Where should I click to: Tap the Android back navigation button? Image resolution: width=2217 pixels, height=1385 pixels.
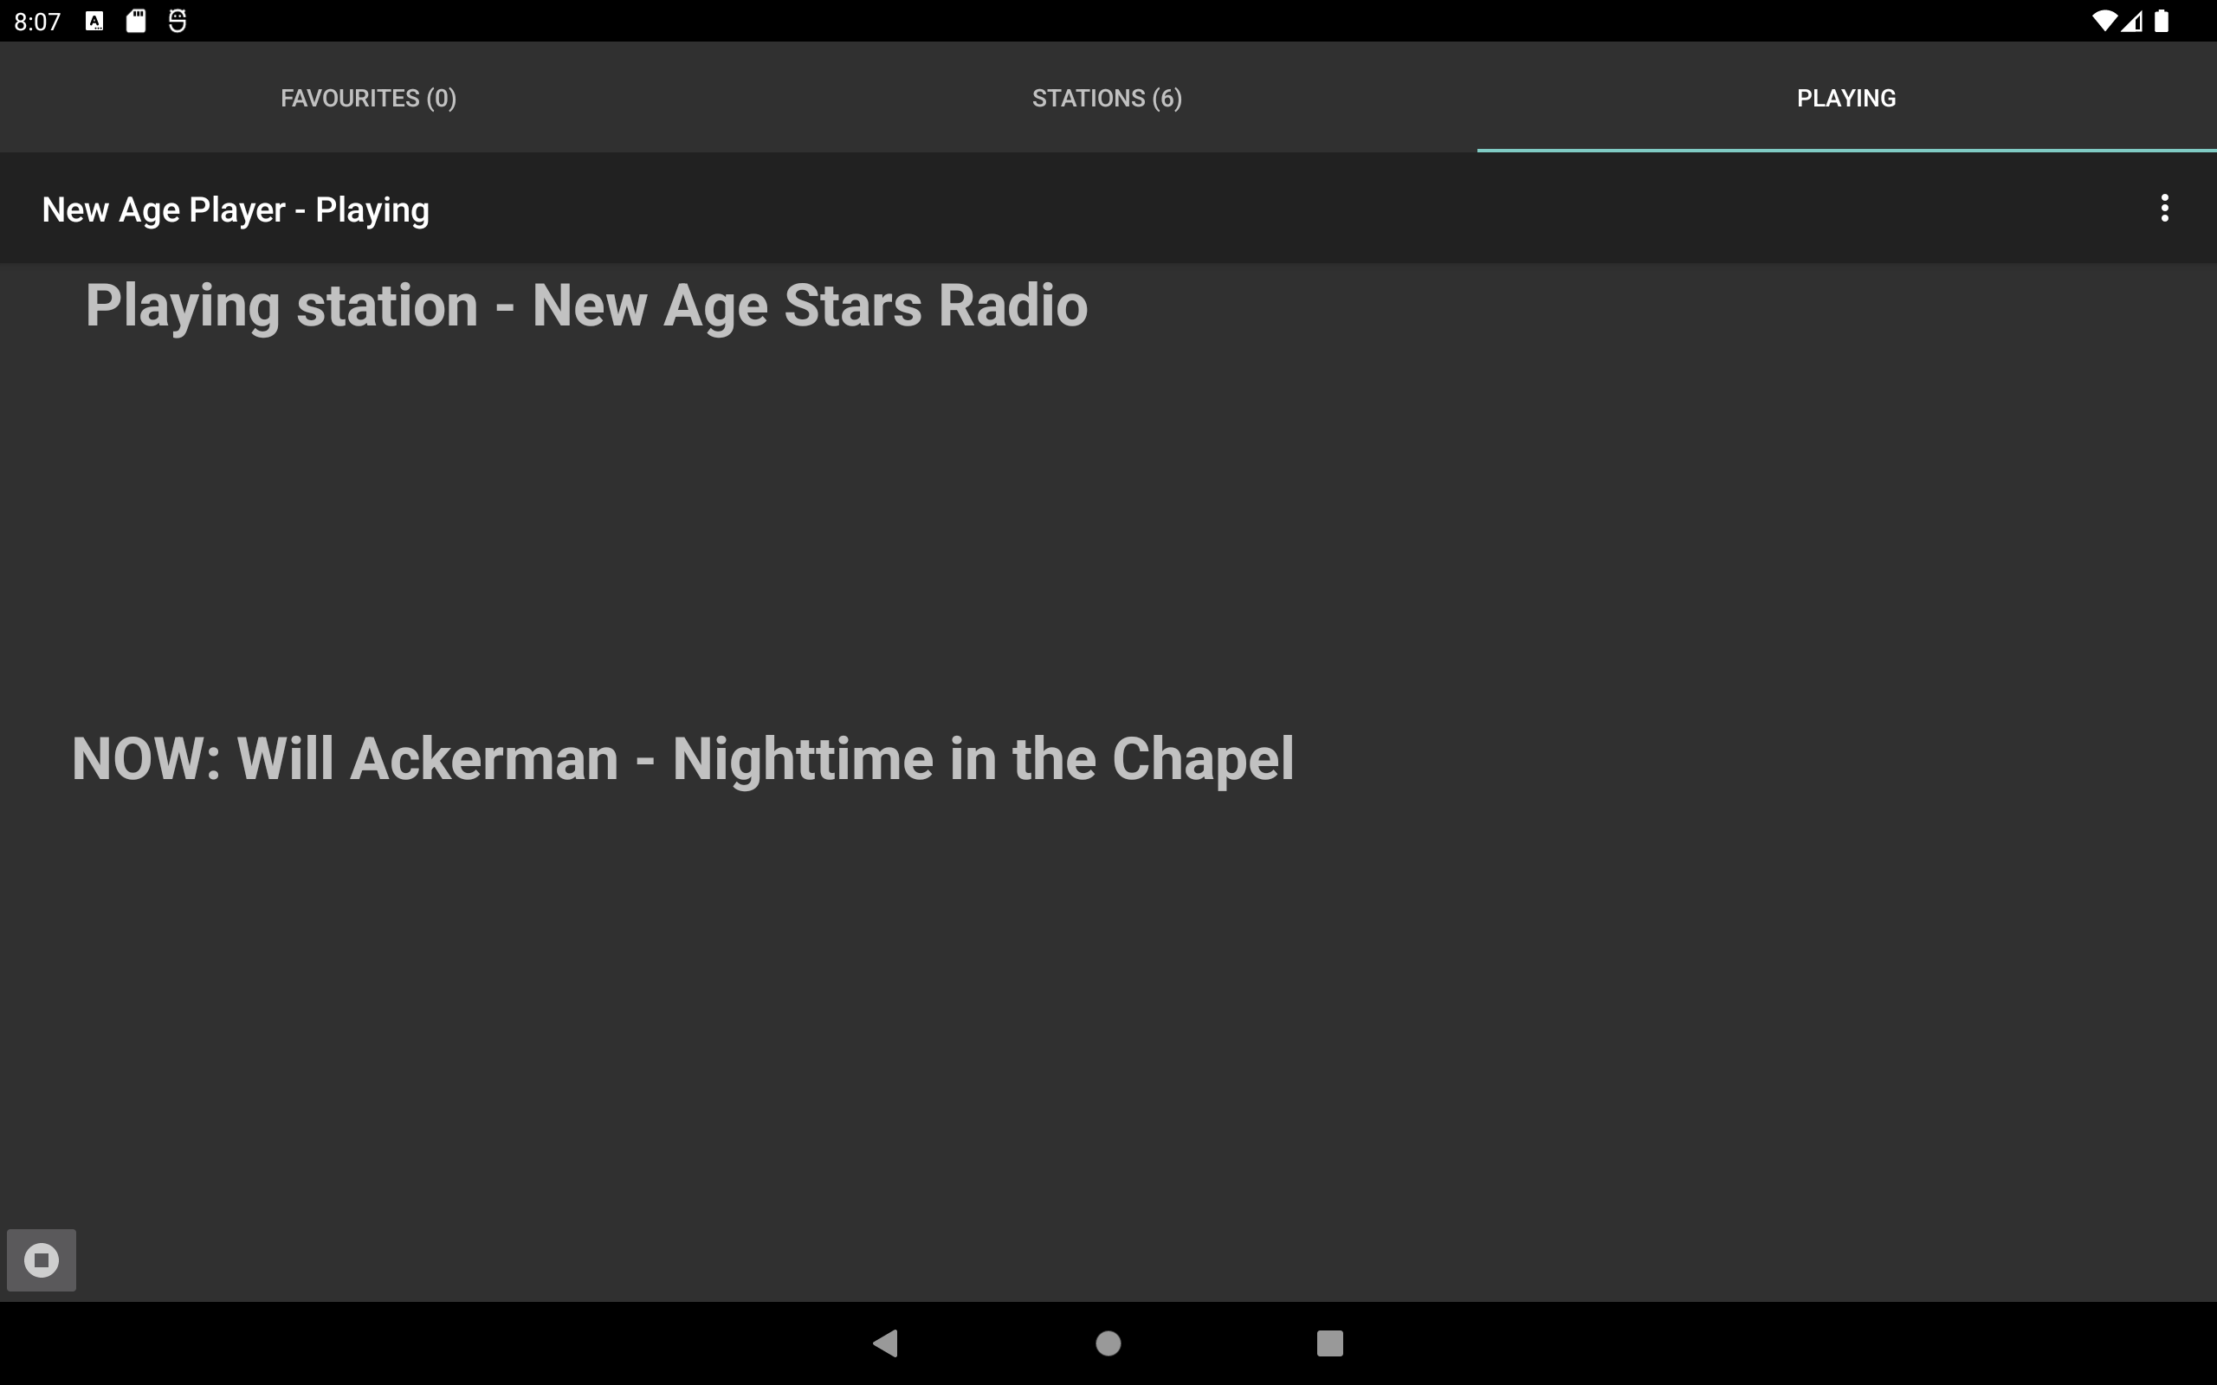(x=886, y=1343)
